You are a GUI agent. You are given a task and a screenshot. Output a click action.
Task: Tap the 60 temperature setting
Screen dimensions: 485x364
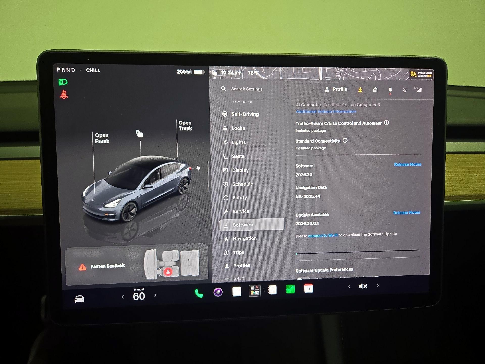[139, 296]
